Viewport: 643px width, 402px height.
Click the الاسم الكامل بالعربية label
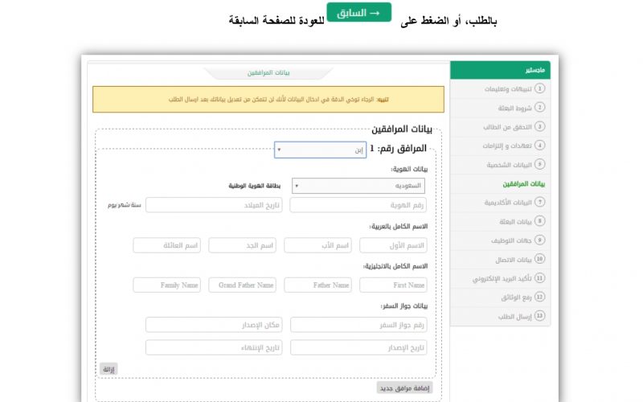pos(398,227)
